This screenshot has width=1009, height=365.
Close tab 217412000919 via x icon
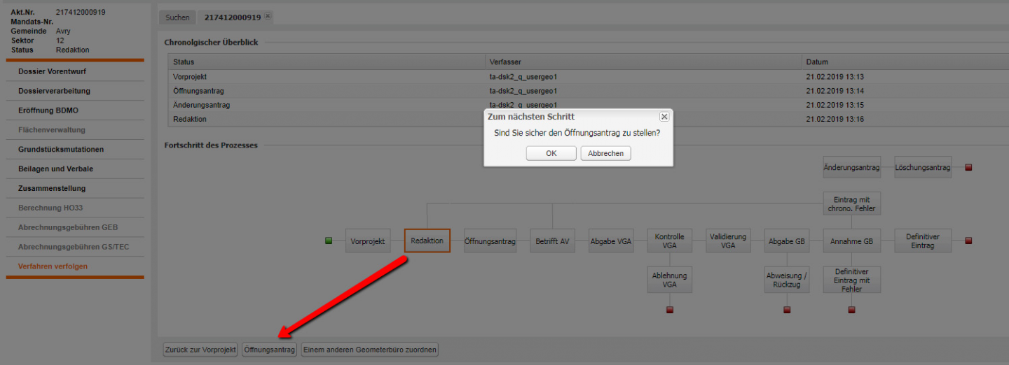pos(268,16)
